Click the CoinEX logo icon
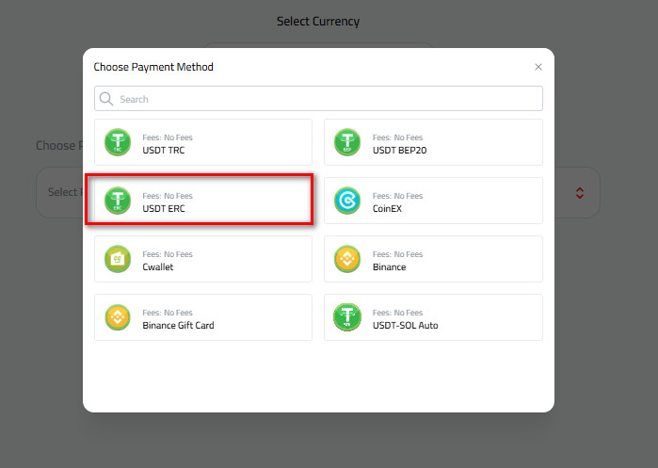The image size is (658, 468). click(347, 201)
